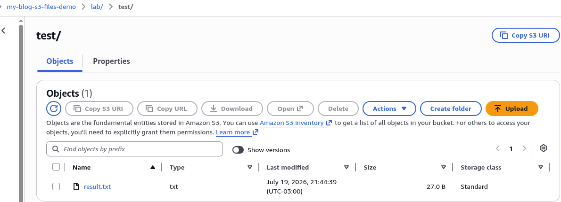Click the result.txt file icon
This screenshot has width=561, height=202.
pyautogui.click(x=76, y=186)
